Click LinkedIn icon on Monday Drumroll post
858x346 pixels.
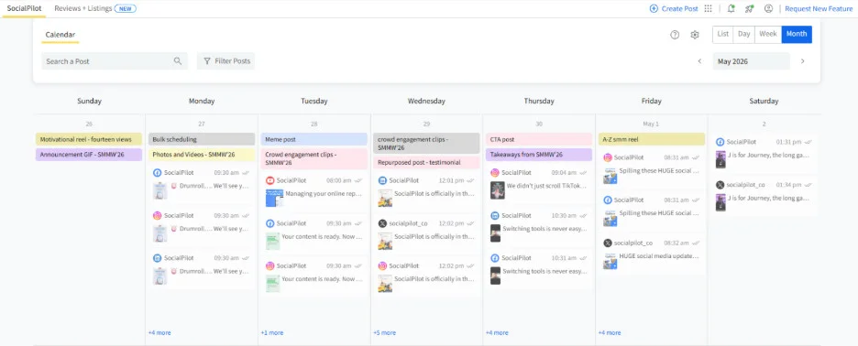[x=157, y=258]
